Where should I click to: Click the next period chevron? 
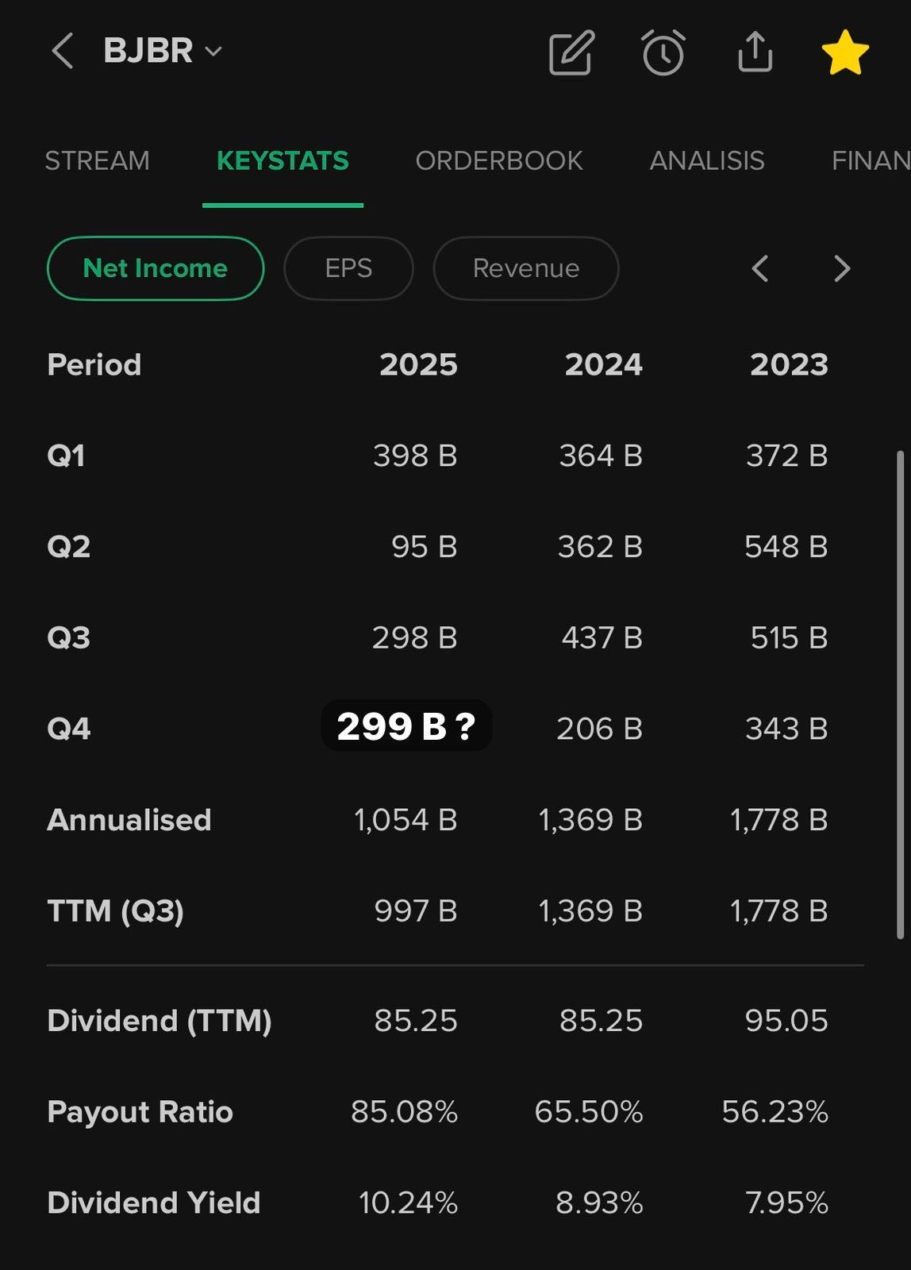tap(842, 268)
